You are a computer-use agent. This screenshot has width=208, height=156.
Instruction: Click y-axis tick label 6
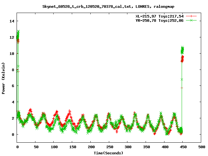[13, 86]
